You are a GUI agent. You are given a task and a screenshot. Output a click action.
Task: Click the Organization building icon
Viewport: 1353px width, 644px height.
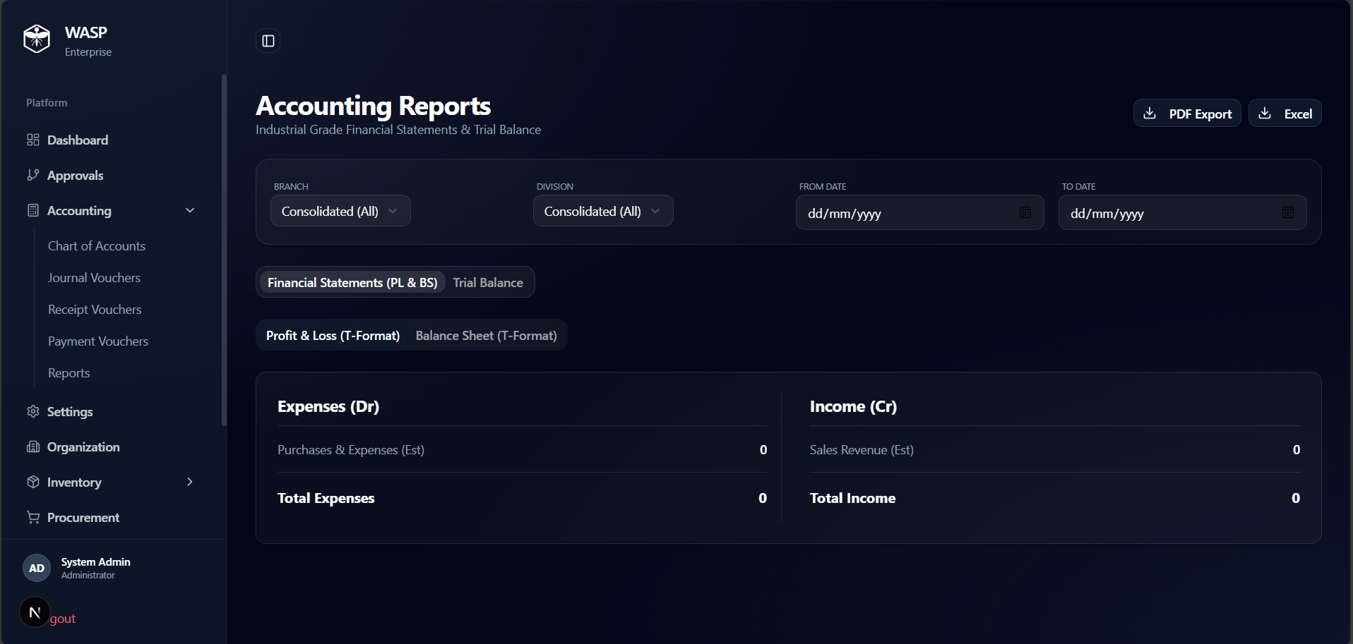click(x=33, y=446)
